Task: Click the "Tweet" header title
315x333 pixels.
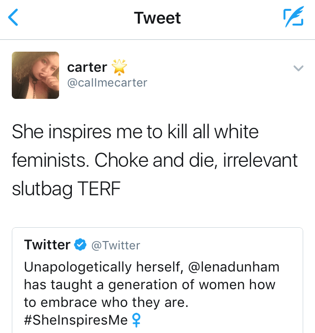Action: pos(157,18)
